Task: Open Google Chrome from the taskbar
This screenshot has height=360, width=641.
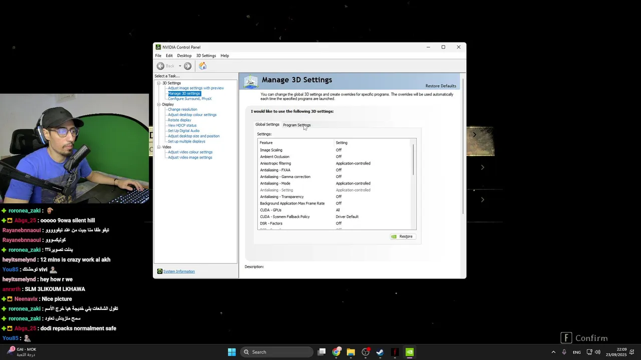Action: (x=337, y=352)
